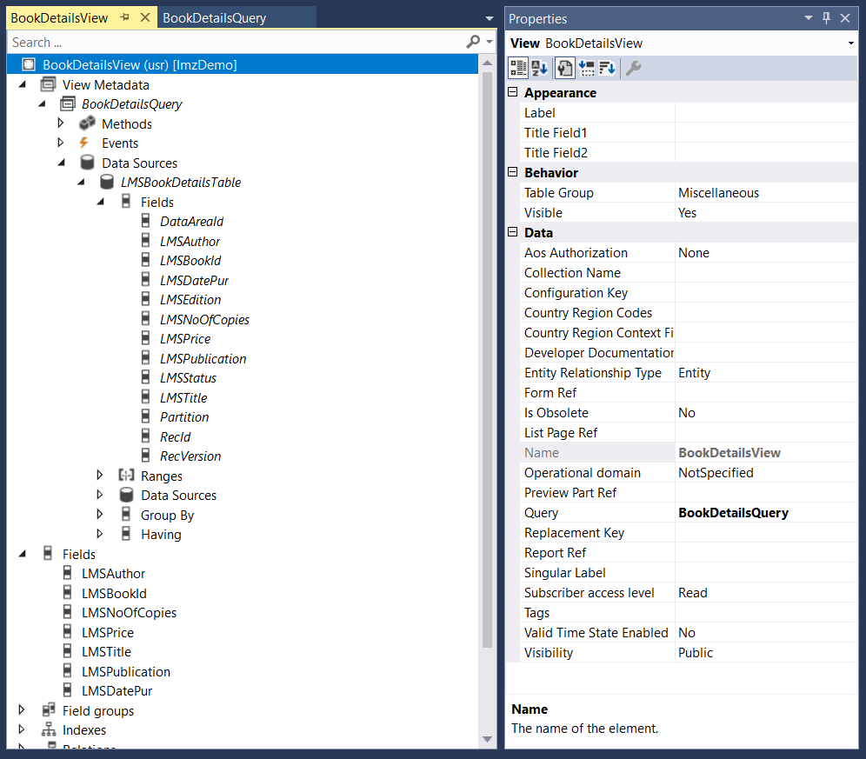Open the Properties object selector dropdown
This screenshot has width=866, height=759.
coord(849,43)
